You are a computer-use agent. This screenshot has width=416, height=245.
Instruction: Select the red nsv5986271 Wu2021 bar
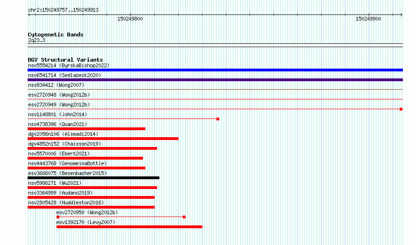(x=93, y=188)
